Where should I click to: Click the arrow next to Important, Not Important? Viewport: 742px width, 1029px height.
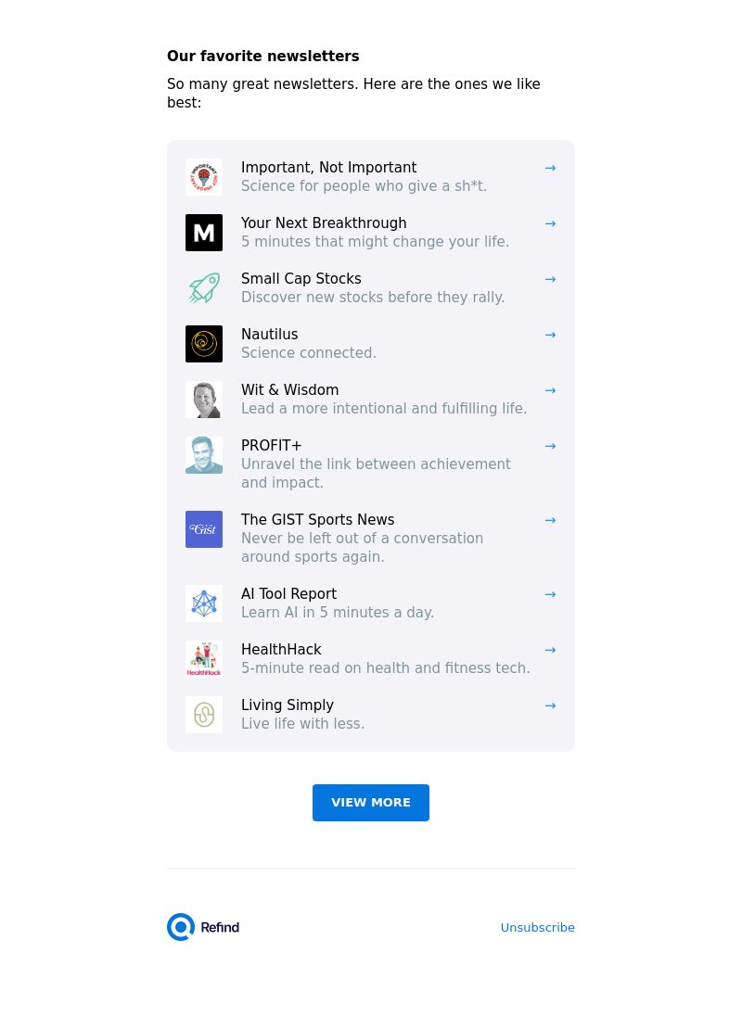(x=550, y=168)
